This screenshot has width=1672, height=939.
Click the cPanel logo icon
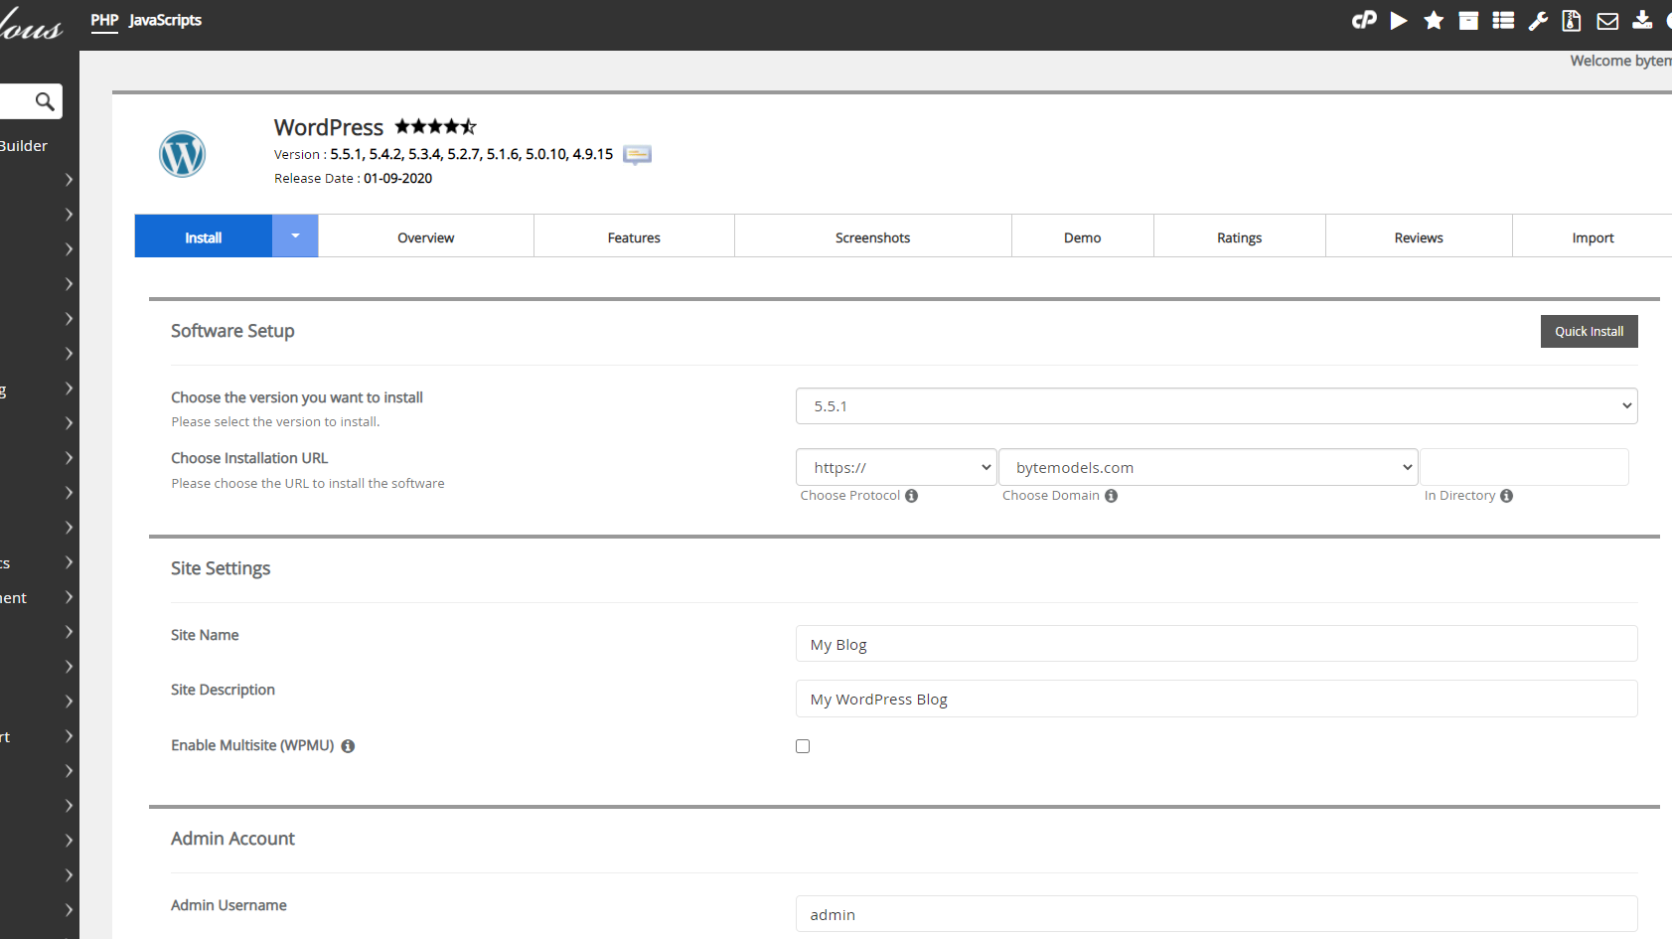click(1364, 20)
